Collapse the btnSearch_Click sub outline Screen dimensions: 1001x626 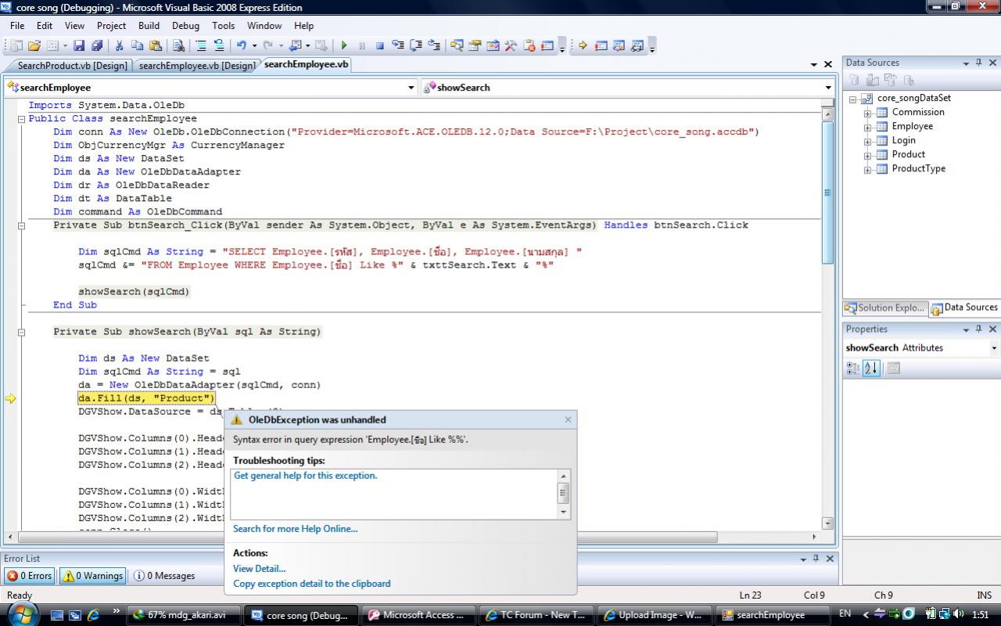tap(22, 225)
